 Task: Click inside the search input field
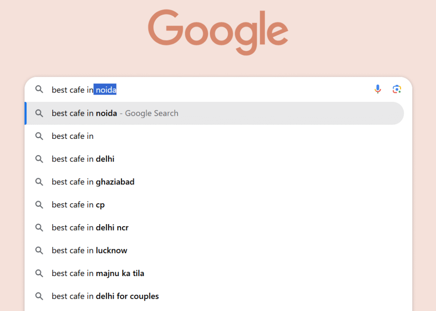point(192,89)
